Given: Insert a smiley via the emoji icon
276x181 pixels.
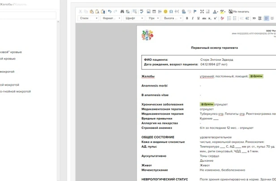Looking at the screenshot, I should click(x=165, y=11).
